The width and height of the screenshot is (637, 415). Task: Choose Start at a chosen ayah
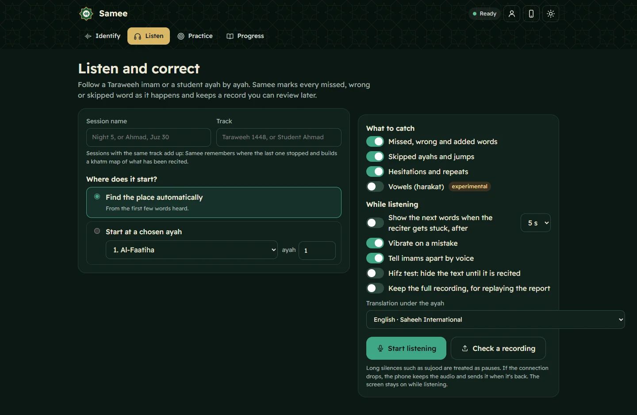(97, 231)
